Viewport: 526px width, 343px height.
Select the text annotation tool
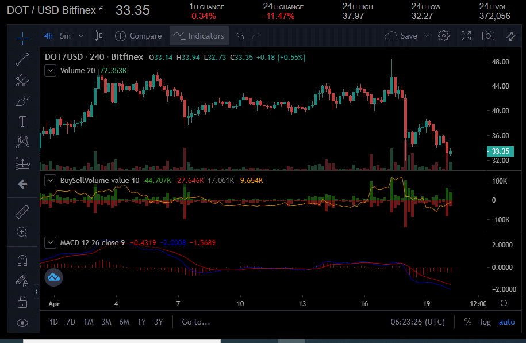tap(22, 121)
